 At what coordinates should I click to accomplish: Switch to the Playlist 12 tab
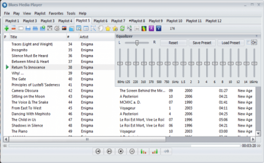[x=213, y=21]
